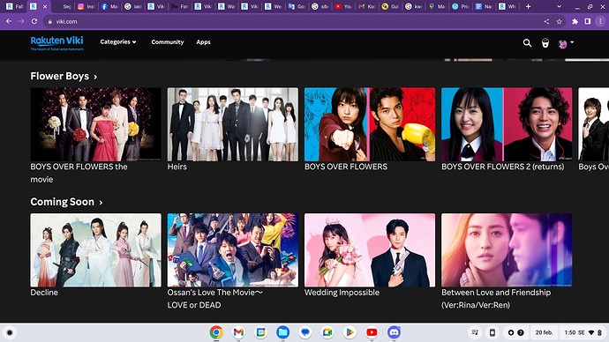Open a new tab with plus button
This screenshot has width=609, height=342.
pyautogui.click(x=528, y=6)
